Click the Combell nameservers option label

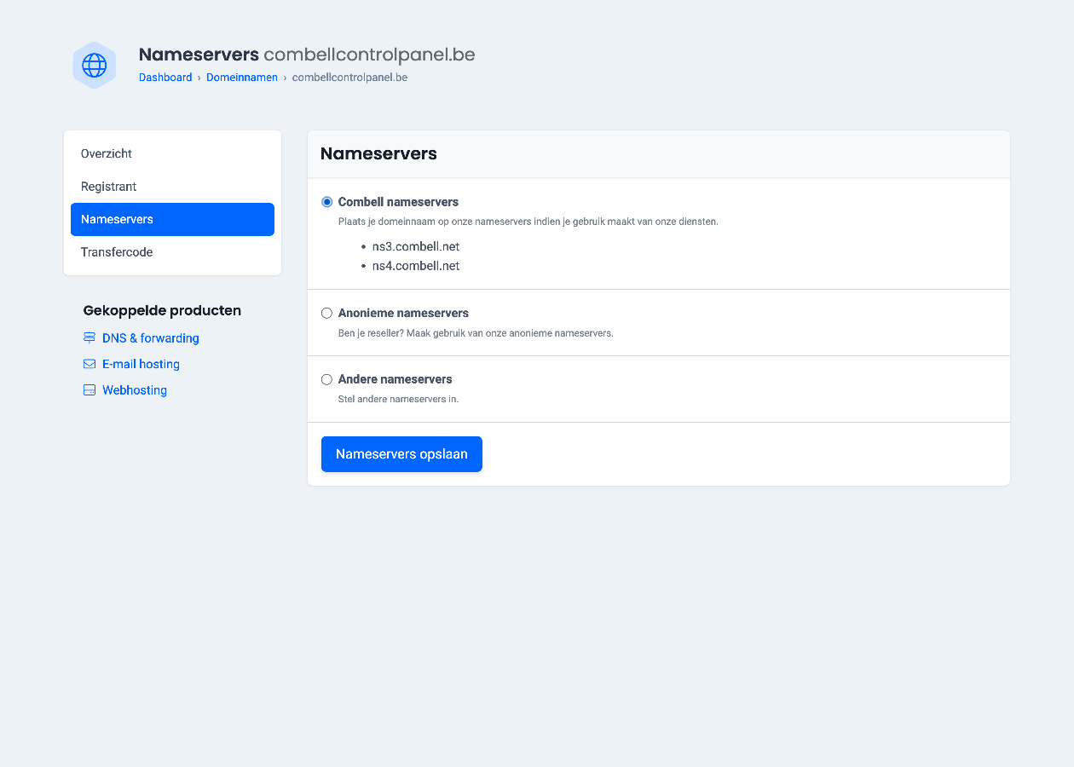[398, 202]
